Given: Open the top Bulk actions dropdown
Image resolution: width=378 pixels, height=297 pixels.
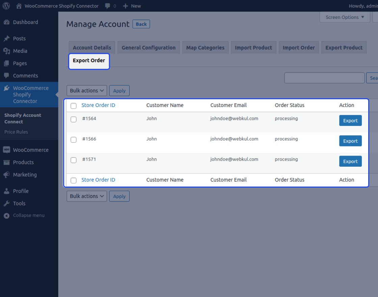Looking at the screenshot, I should 87,91.
